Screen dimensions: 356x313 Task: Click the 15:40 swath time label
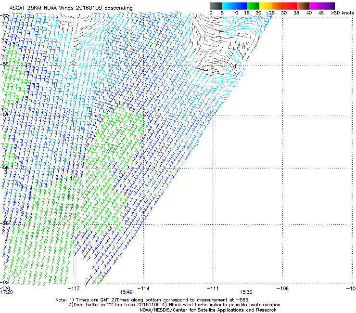tap(126, 292)
